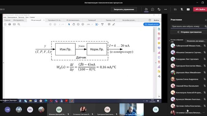This screenshot has width=207, height=116.
Task: Toggle the muted microphone button
Action: [182, 9]
